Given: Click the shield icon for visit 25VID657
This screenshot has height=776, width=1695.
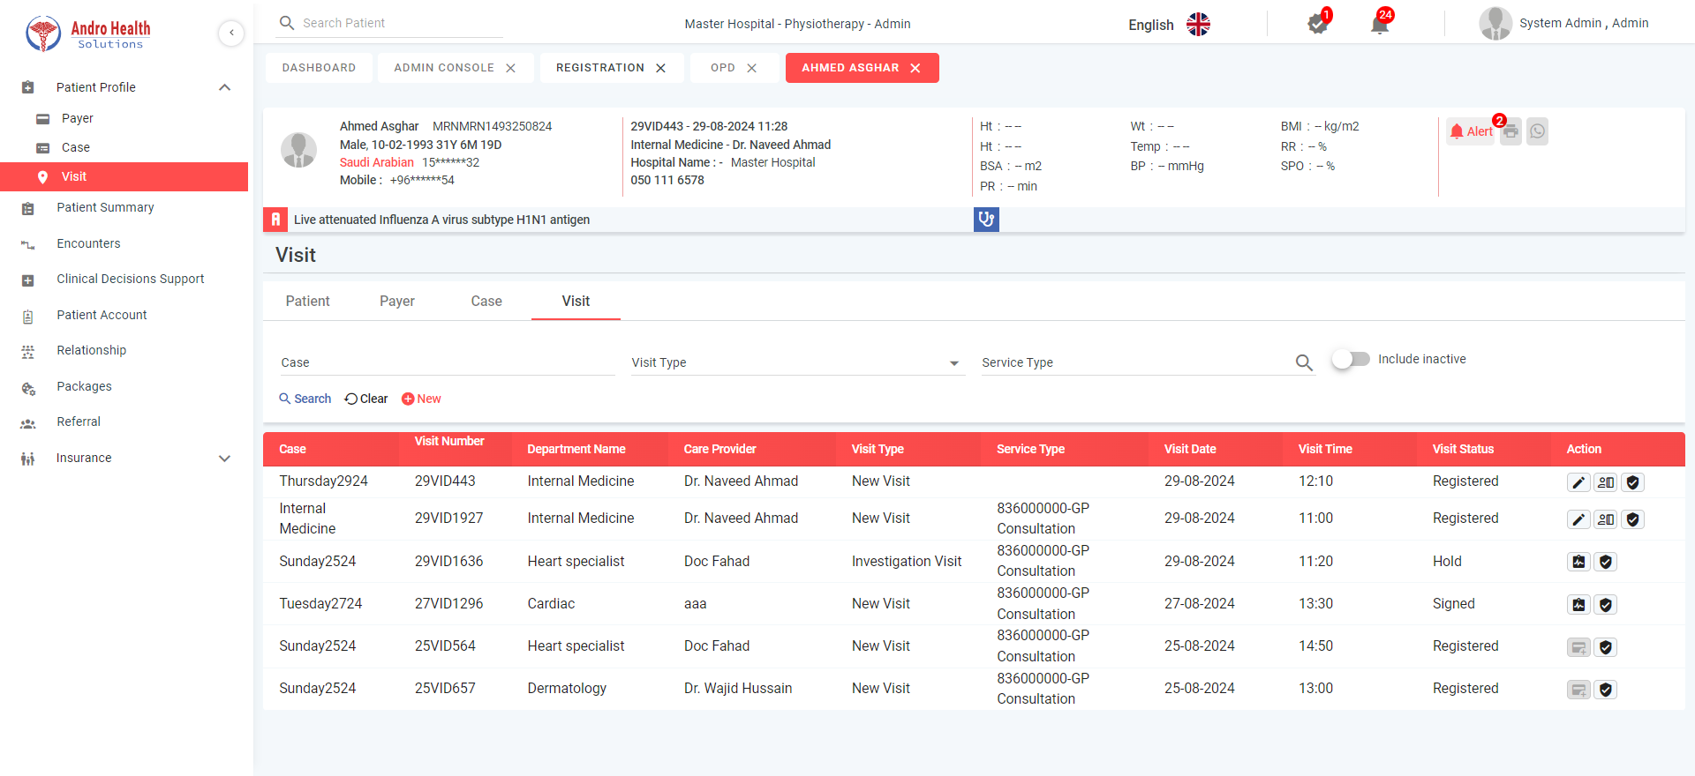Looking at the screenshot, I should click(1606, 690).
